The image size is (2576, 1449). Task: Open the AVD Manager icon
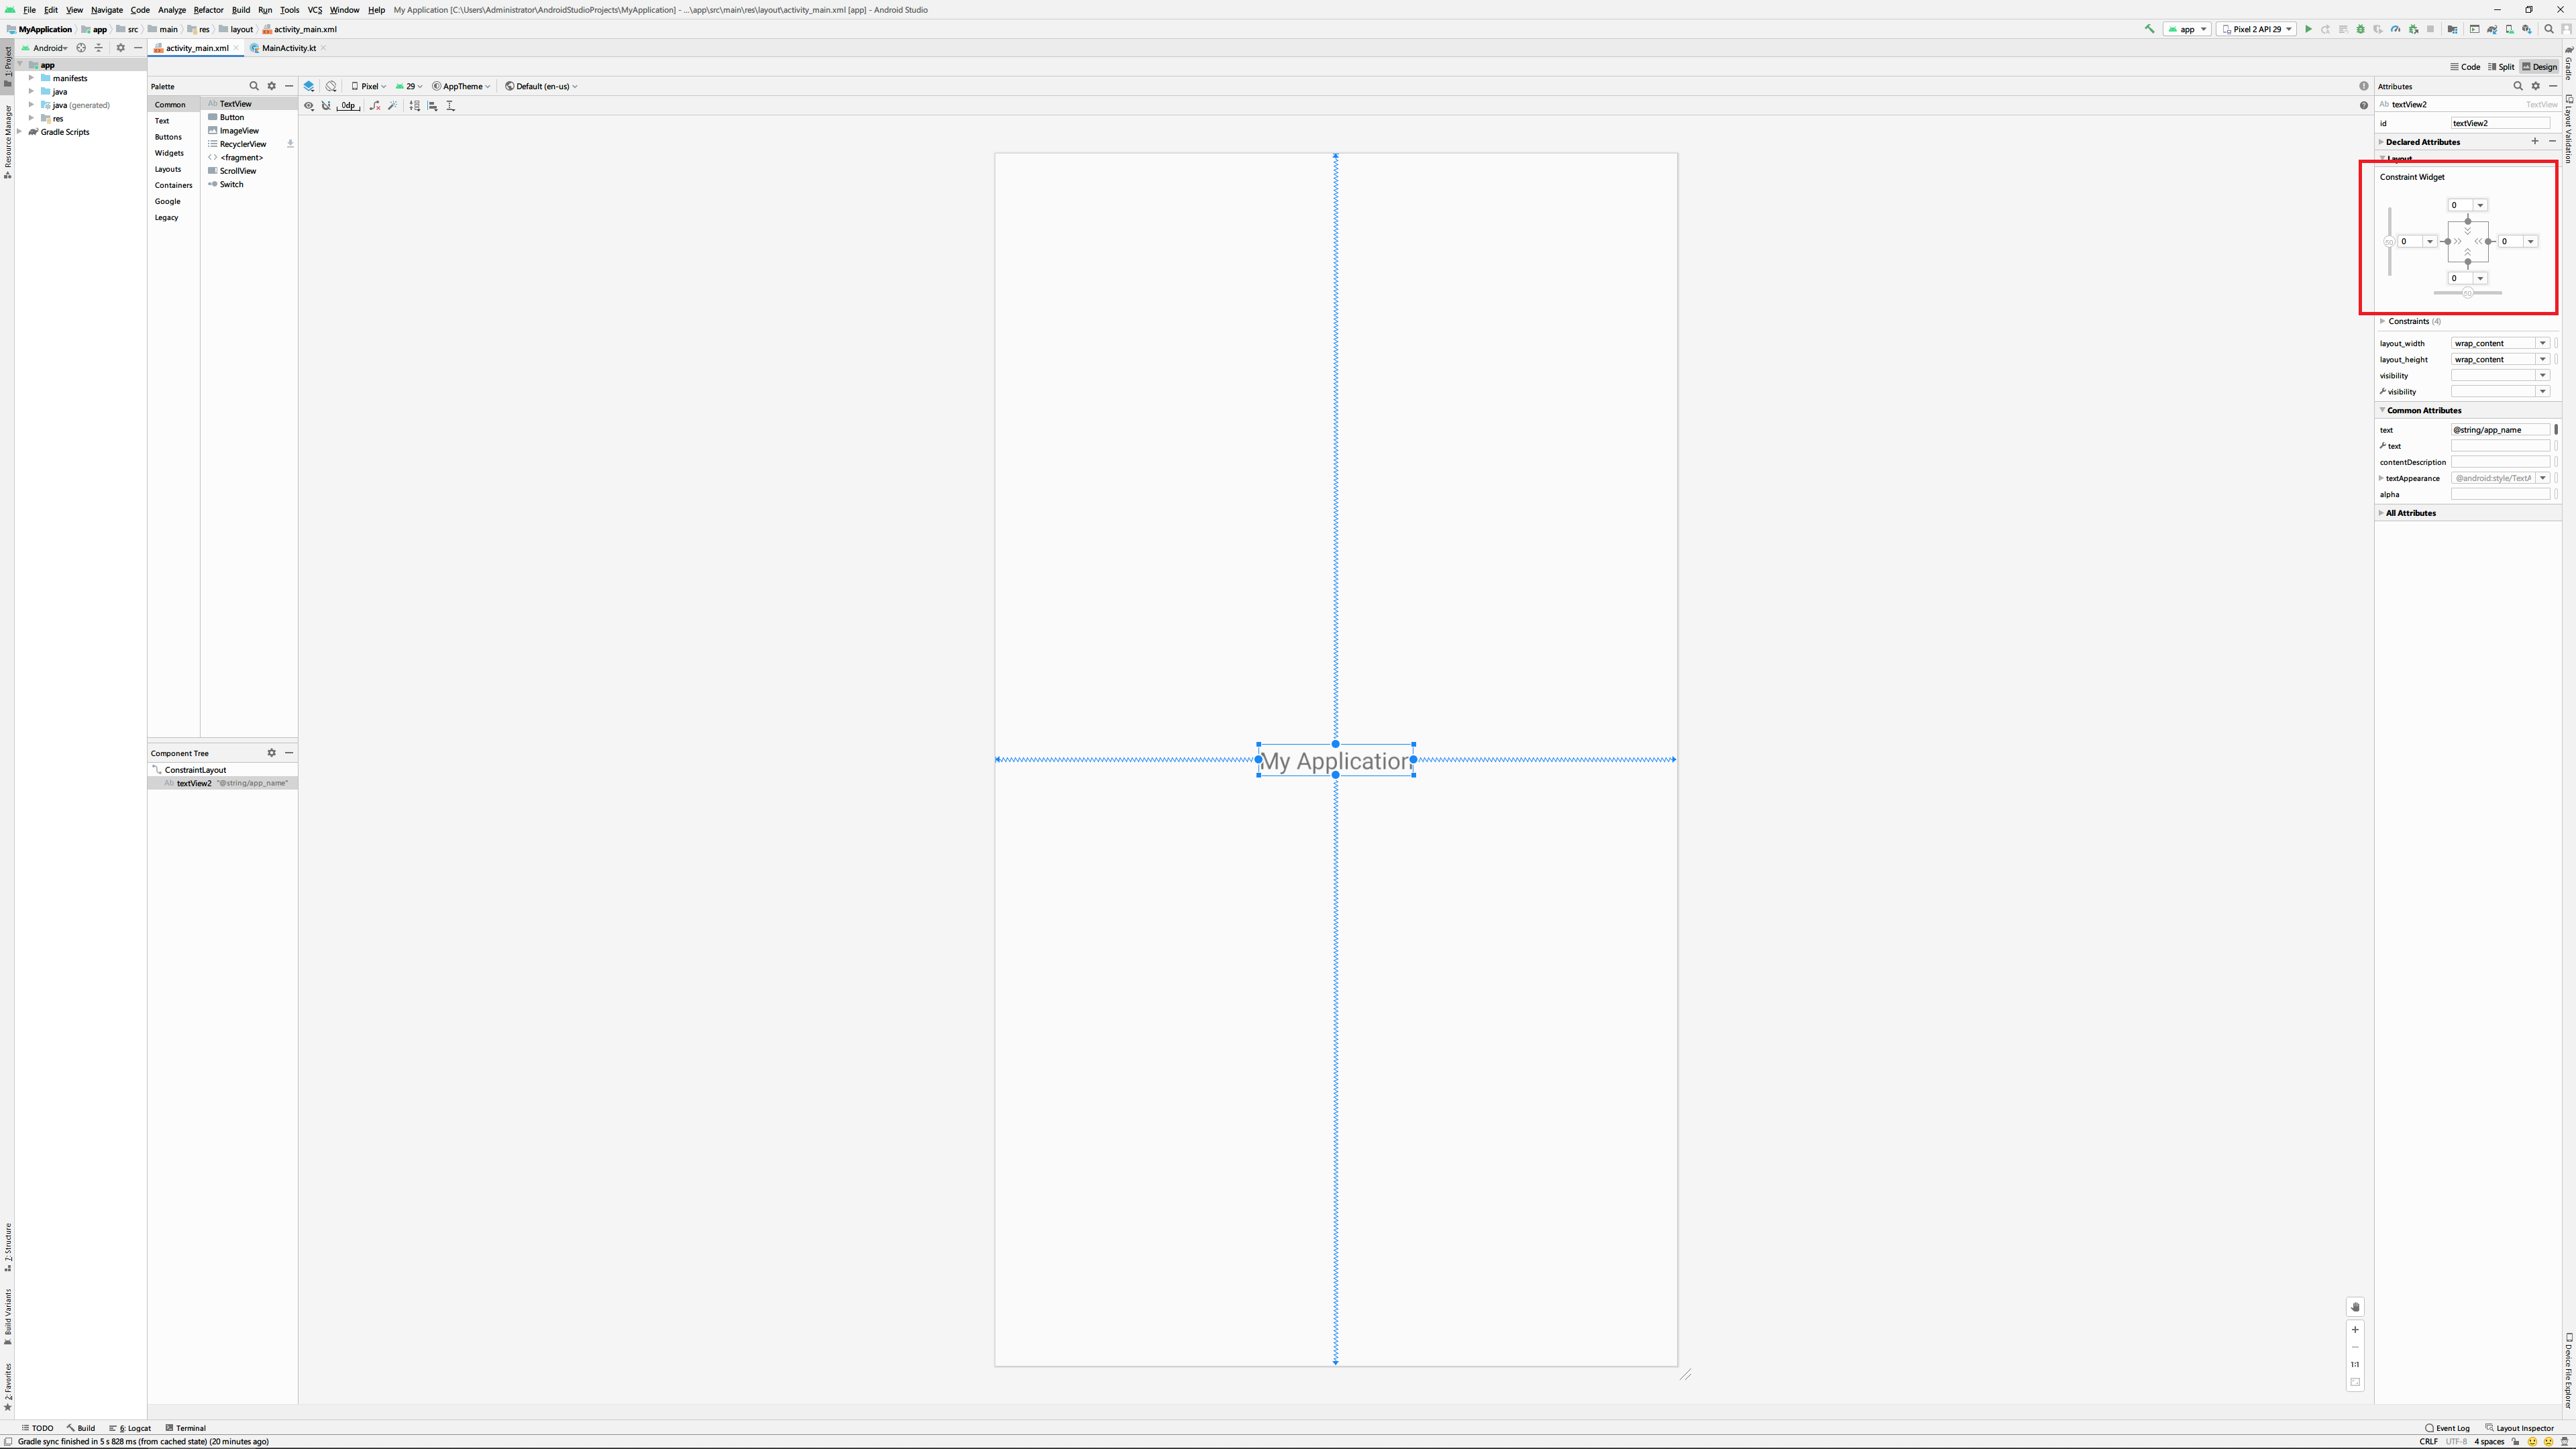pyautogui.click(x=2509, y=29)
